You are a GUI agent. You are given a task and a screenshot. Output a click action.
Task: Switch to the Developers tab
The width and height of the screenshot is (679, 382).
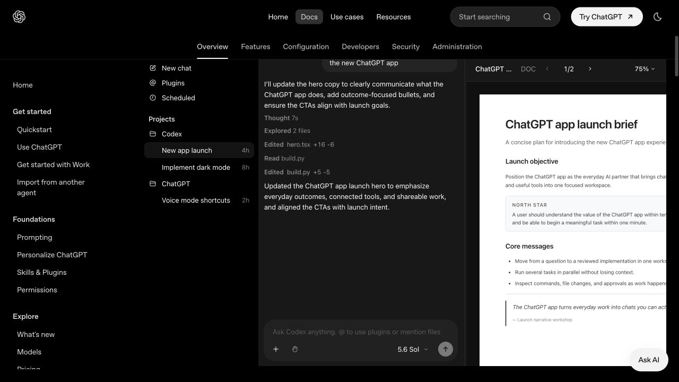(x=361, y=47)
